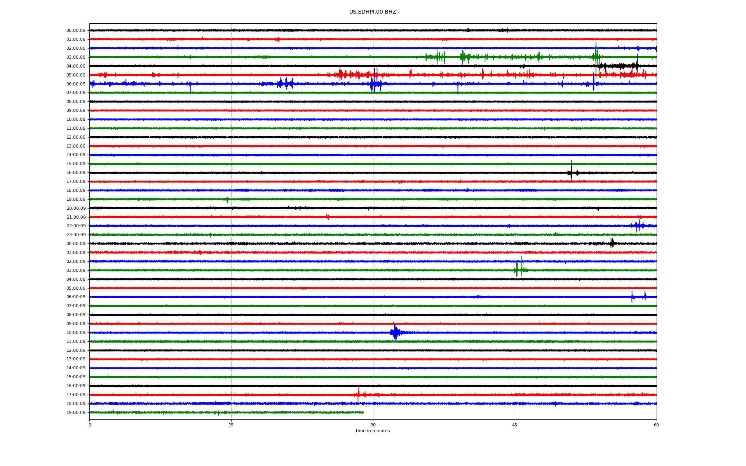The height and width of the screenshot is (466, 746).
Task: Click the x-axis tick label 0
Action: [x=90, y=425]
